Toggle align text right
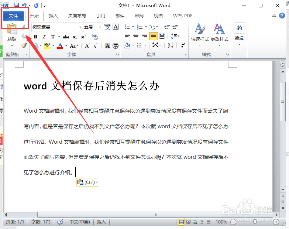This screenshot has height=229, width=289. click(145, 36)
